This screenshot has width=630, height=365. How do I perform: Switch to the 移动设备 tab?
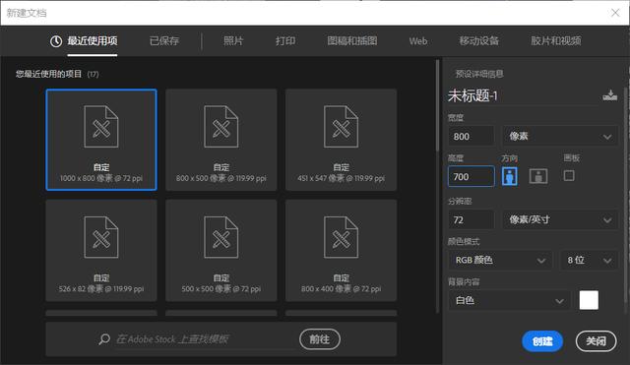click(479, 41)
